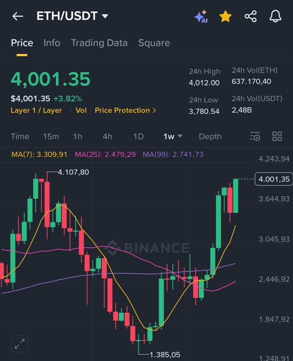This screenshot has width=293, height=361.
Task: Tap the MA(25): 2.479,29 indicator label
Action: [x=105, y=154]
